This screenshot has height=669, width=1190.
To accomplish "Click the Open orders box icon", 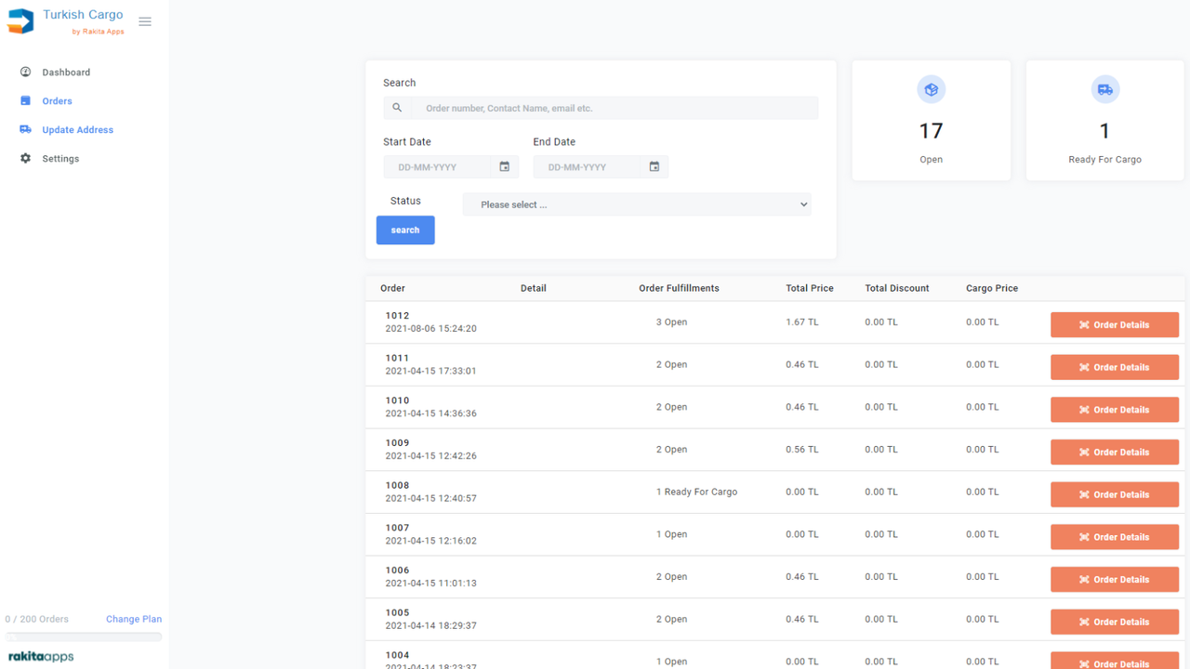I will tap(931, 89).
